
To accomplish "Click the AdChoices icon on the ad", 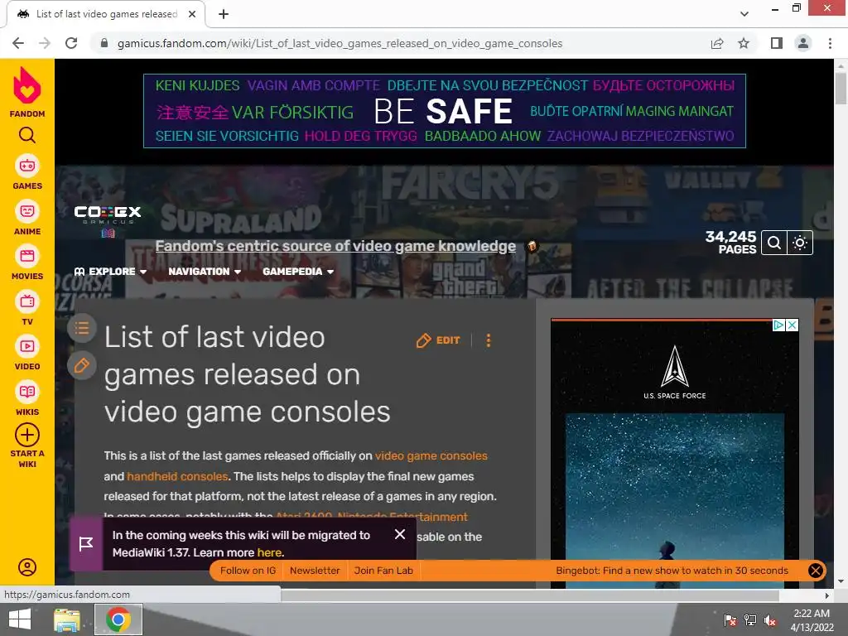I will coord(778,325).
